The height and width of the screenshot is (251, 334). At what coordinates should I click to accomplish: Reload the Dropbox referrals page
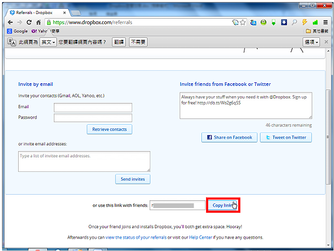pos(29,22)
